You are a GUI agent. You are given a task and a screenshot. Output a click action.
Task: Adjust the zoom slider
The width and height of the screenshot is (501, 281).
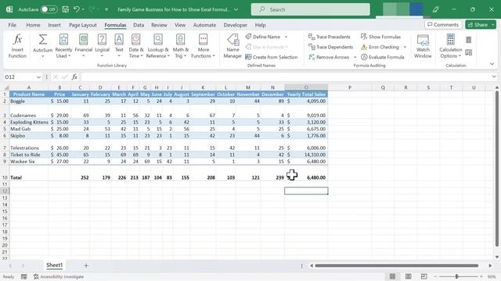pyautogui.click(x=457, y=276)
